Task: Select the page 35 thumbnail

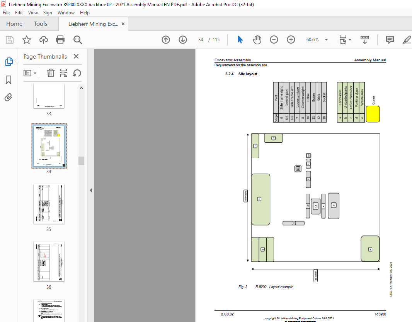Action: coord(49,204)
